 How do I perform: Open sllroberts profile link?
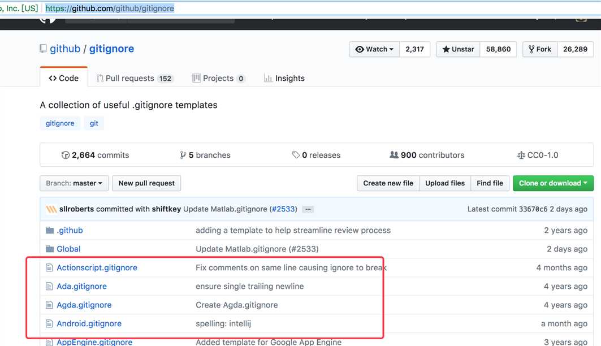77,209
